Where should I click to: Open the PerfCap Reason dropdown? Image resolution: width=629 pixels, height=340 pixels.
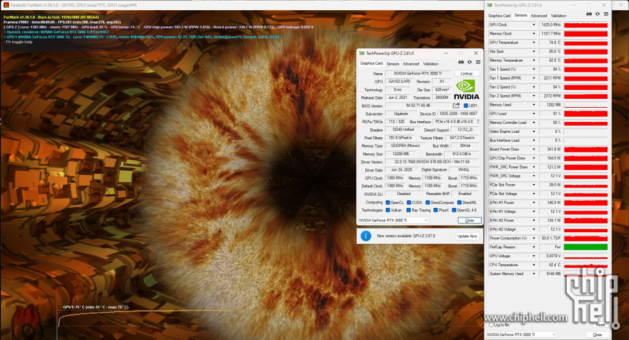click(533, 247)
